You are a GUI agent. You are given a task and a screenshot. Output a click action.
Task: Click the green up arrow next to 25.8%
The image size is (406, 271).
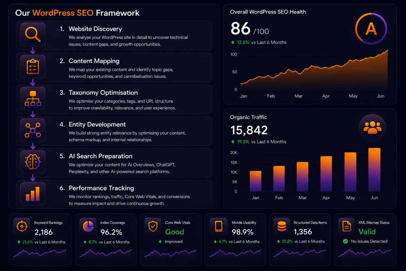coord(278,242)
